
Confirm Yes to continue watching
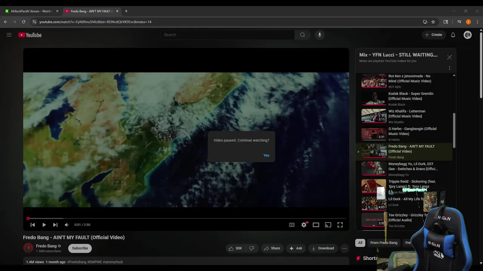pyautogui.click(x=266, y=155)
